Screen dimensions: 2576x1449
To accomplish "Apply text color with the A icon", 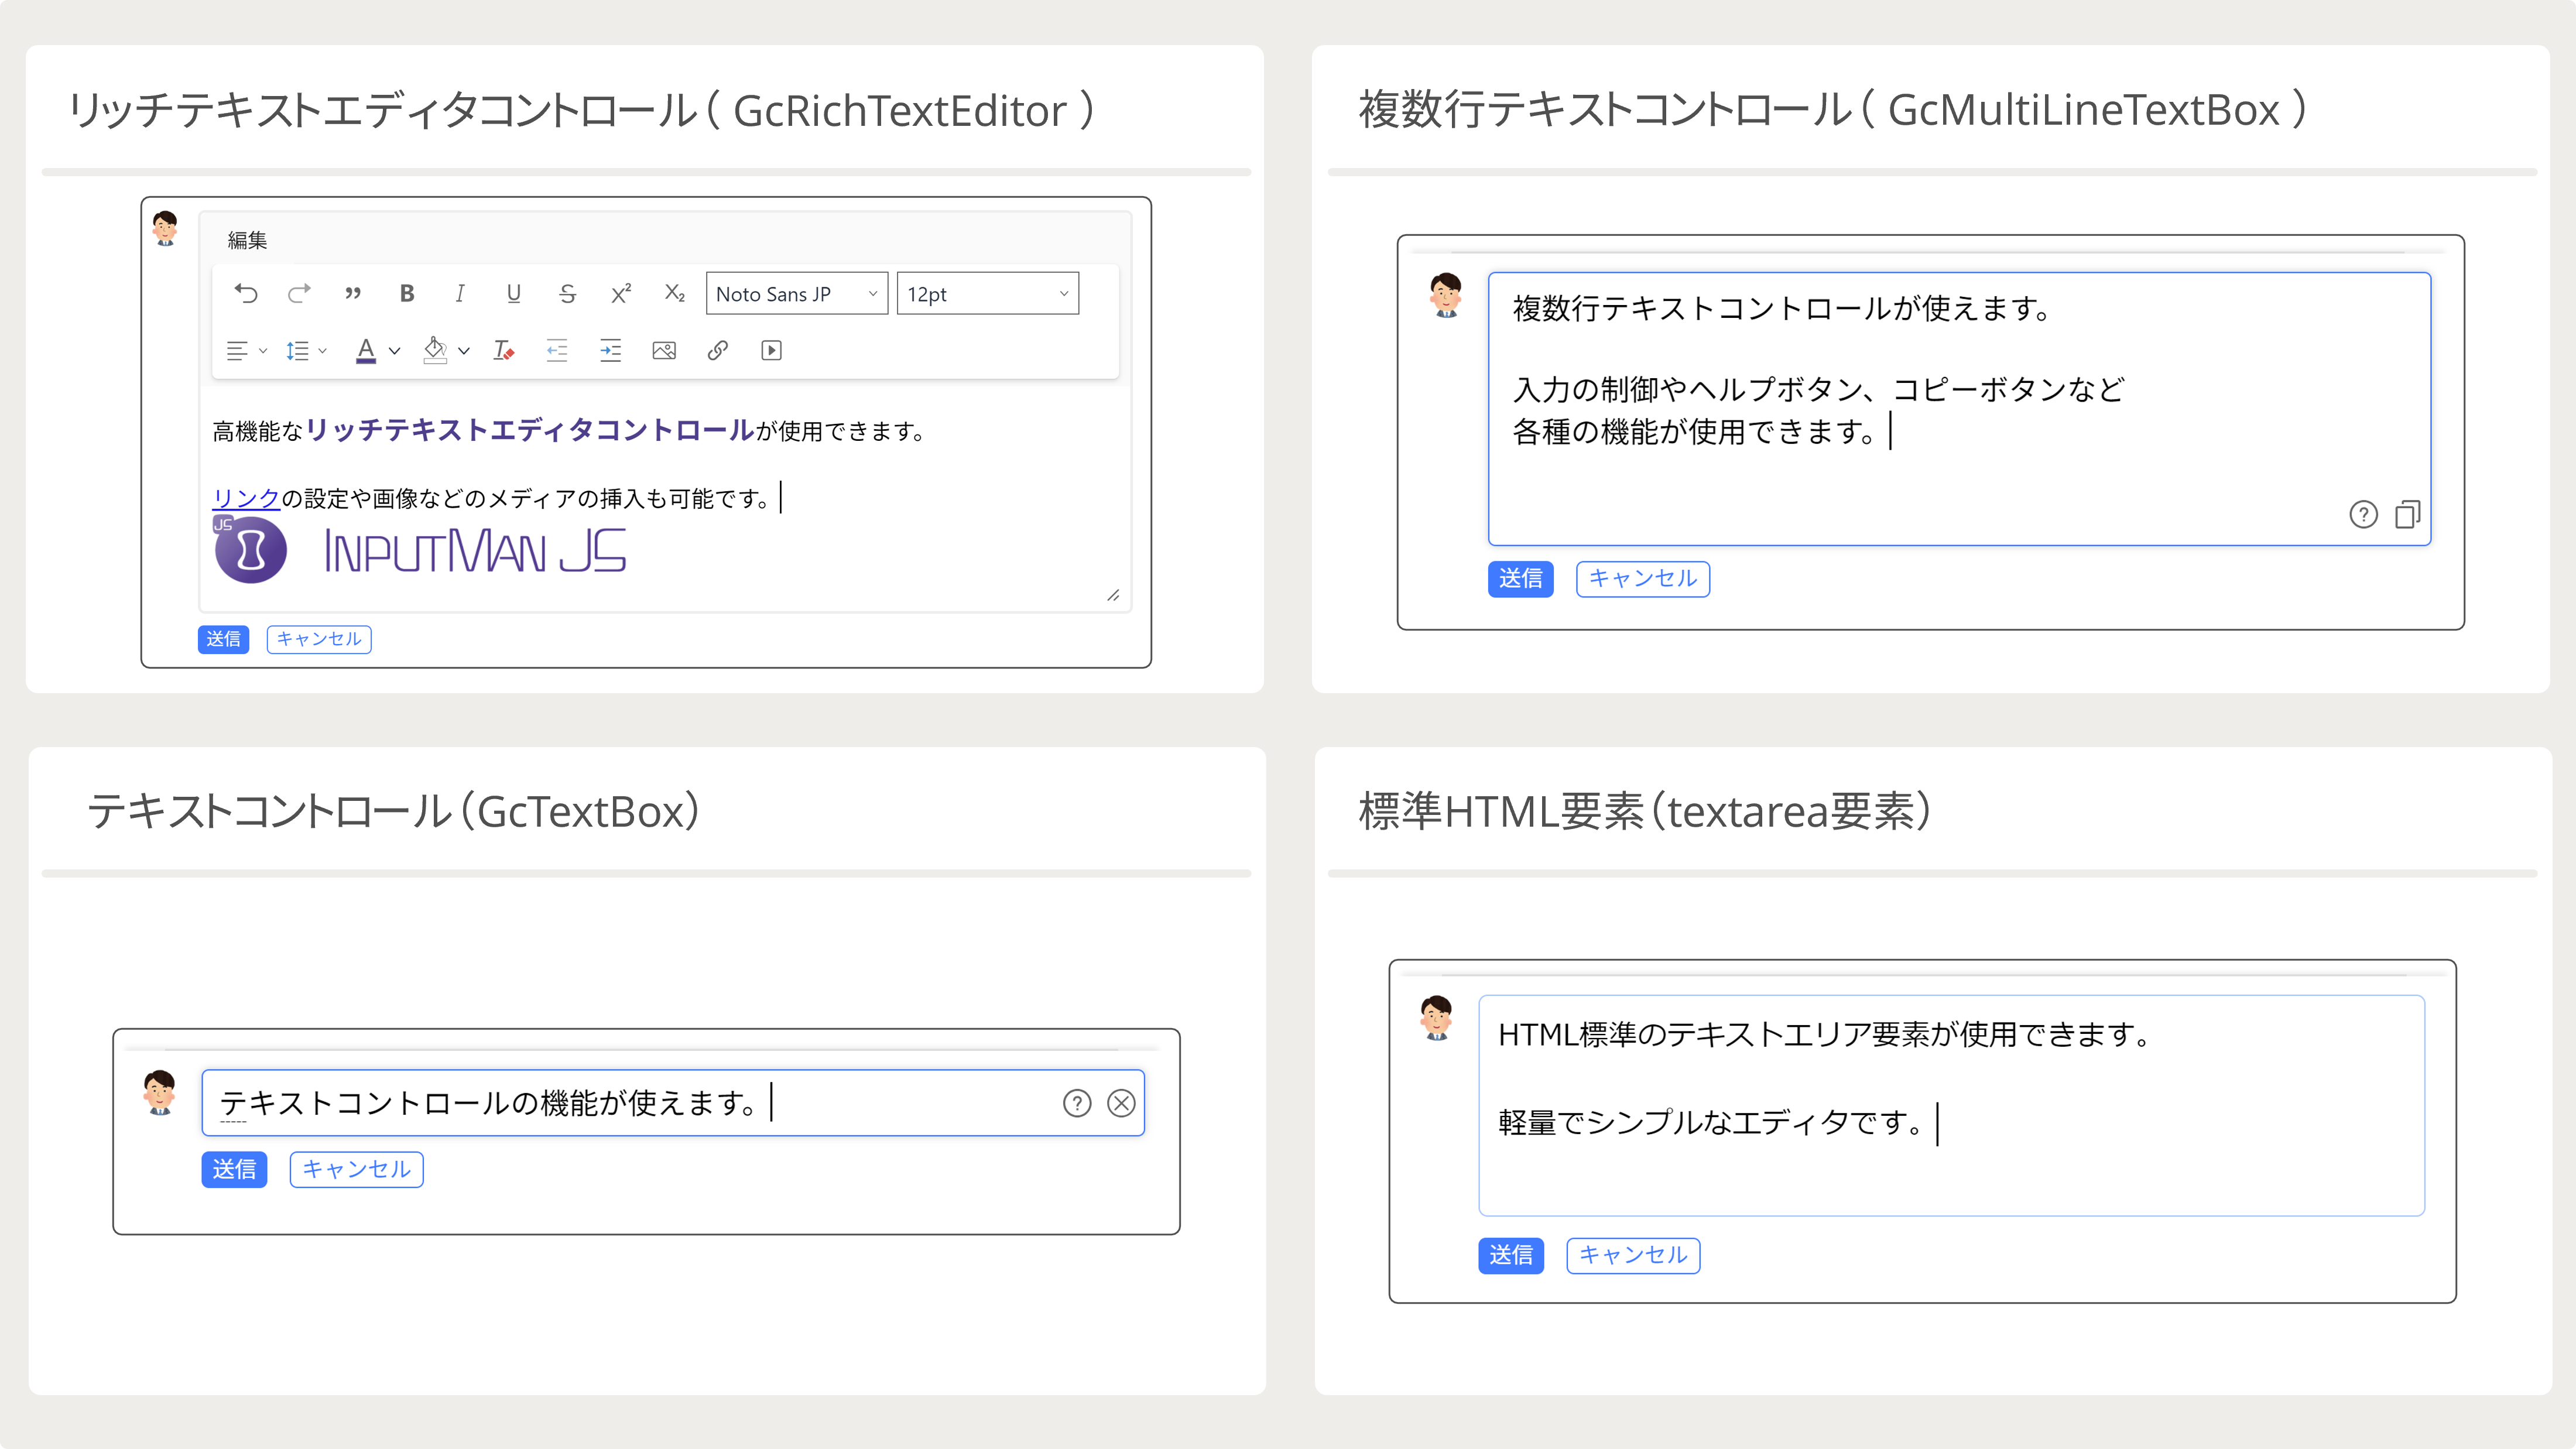I will pos(366,350).
